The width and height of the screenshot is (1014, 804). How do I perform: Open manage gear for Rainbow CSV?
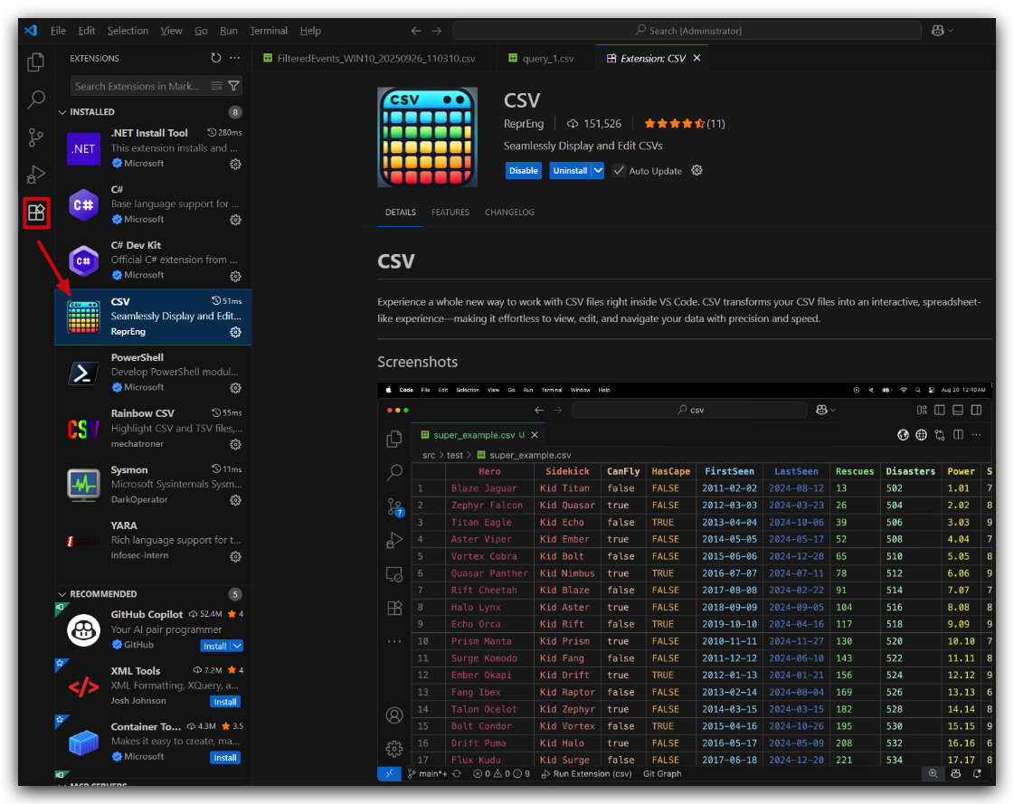pyautogui.click(x=235, y=444)
